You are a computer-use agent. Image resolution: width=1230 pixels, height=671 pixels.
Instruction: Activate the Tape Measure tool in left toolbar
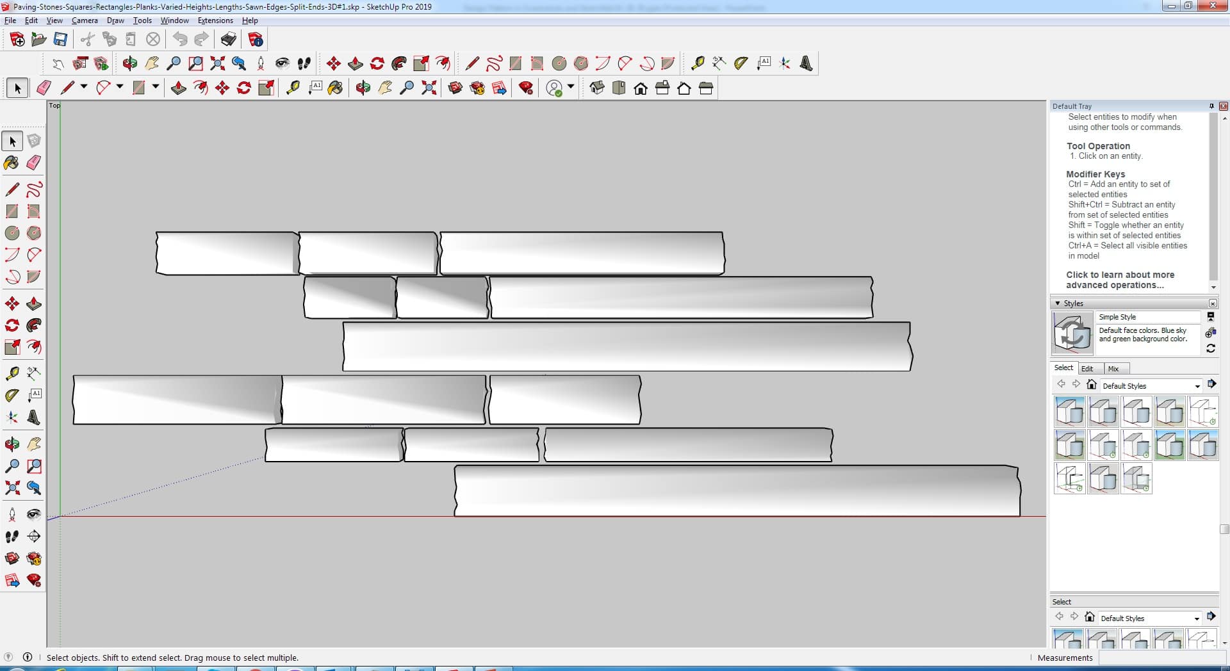[12, 373]
